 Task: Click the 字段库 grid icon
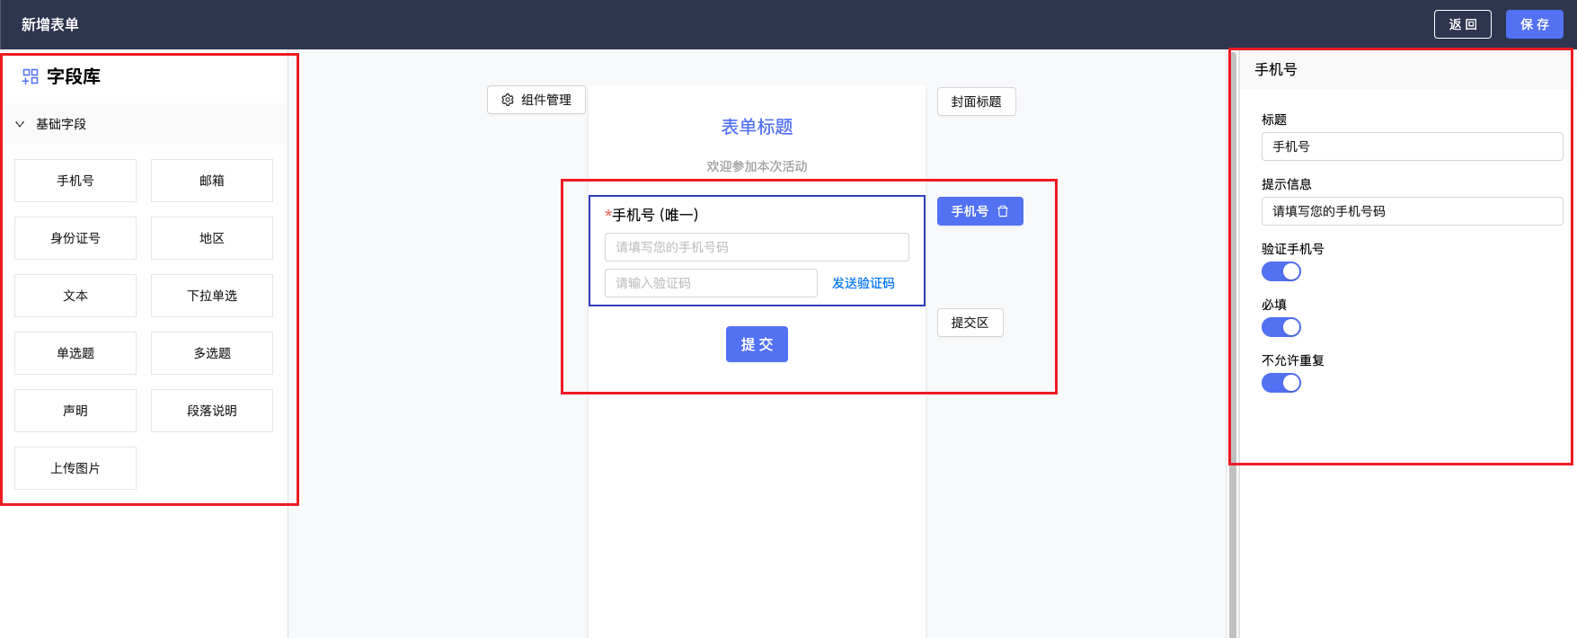(x=31, y=76)
